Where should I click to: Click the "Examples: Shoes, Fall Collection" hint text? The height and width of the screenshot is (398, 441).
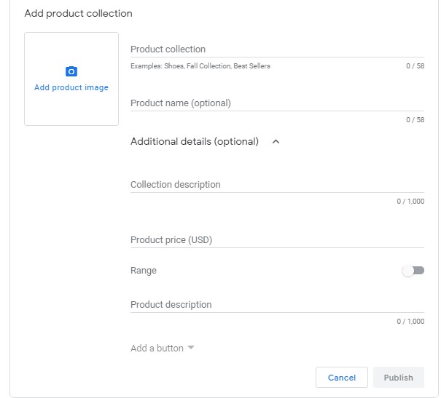tap(200, 66)
